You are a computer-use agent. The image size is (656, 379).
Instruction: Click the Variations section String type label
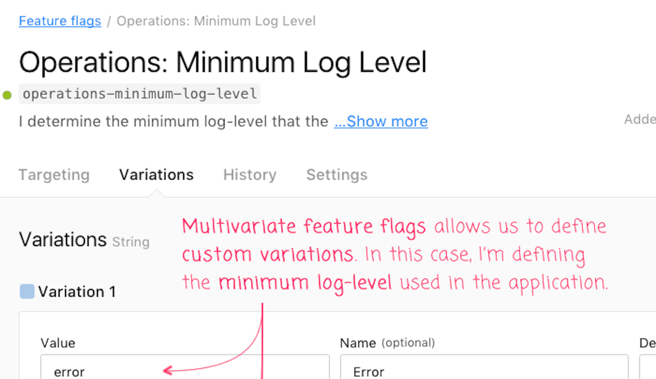[131, 242]
